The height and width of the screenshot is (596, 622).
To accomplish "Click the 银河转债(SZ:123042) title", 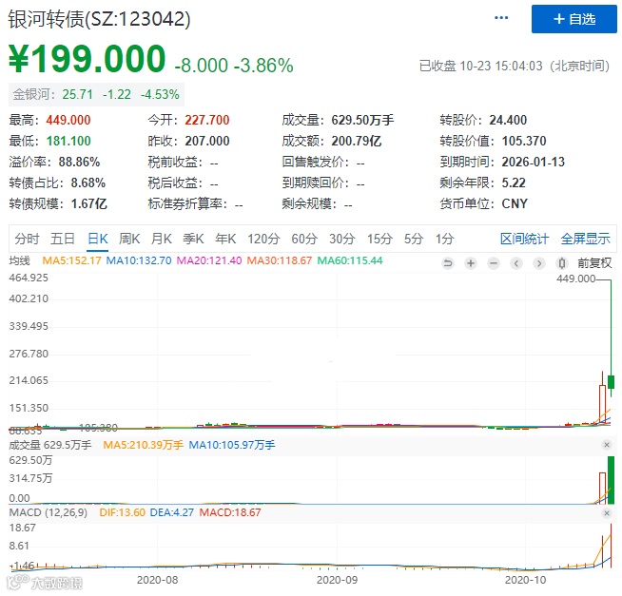I will (x=100, y=19).
